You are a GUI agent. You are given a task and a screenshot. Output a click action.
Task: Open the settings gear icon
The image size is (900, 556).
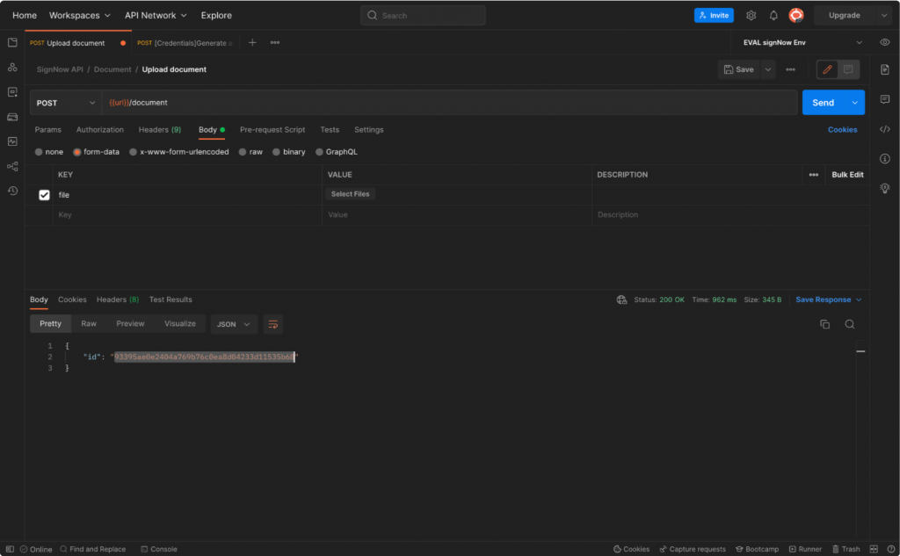pos(751,16)
